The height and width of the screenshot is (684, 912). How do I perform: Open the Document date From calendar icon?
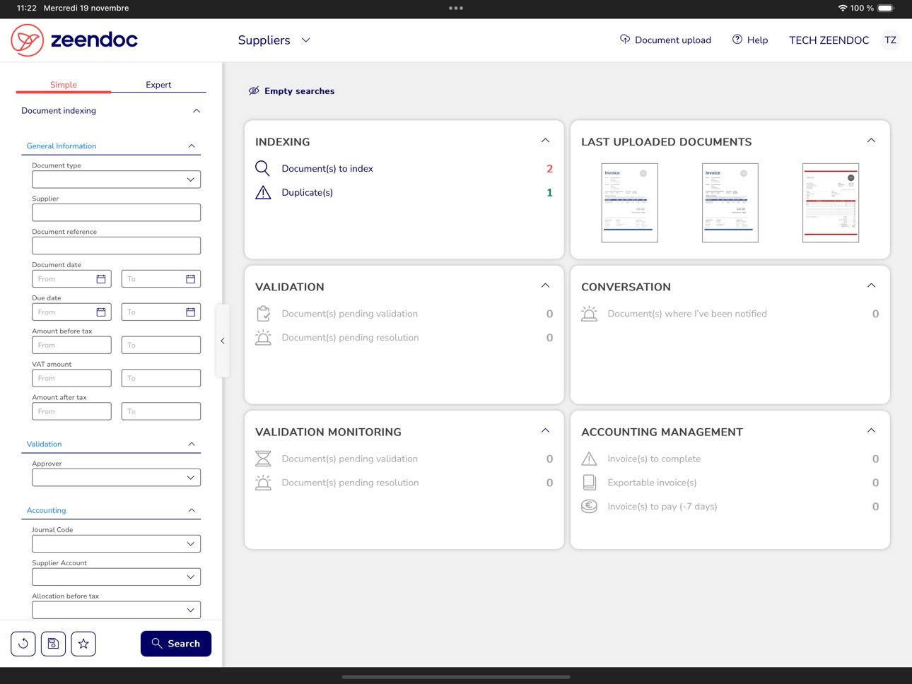coord(101,279)
